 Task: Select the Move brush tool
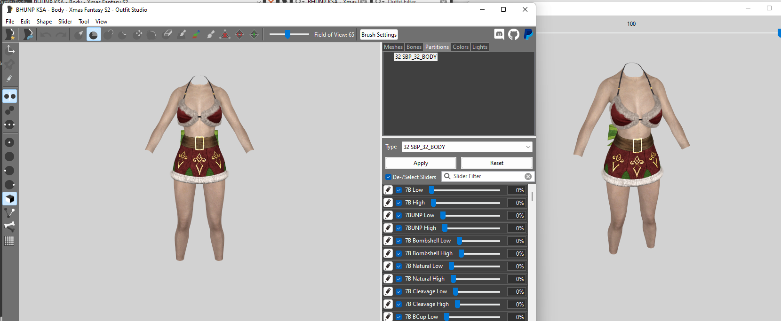pyautogui.click(x=138, y=34)
